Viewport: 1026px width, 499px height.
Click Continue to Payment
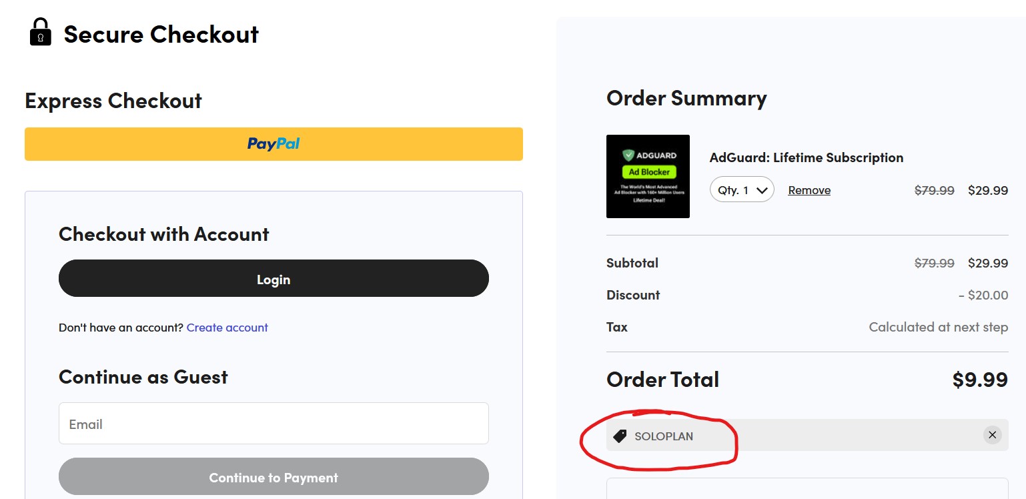[x=273, y=476]
